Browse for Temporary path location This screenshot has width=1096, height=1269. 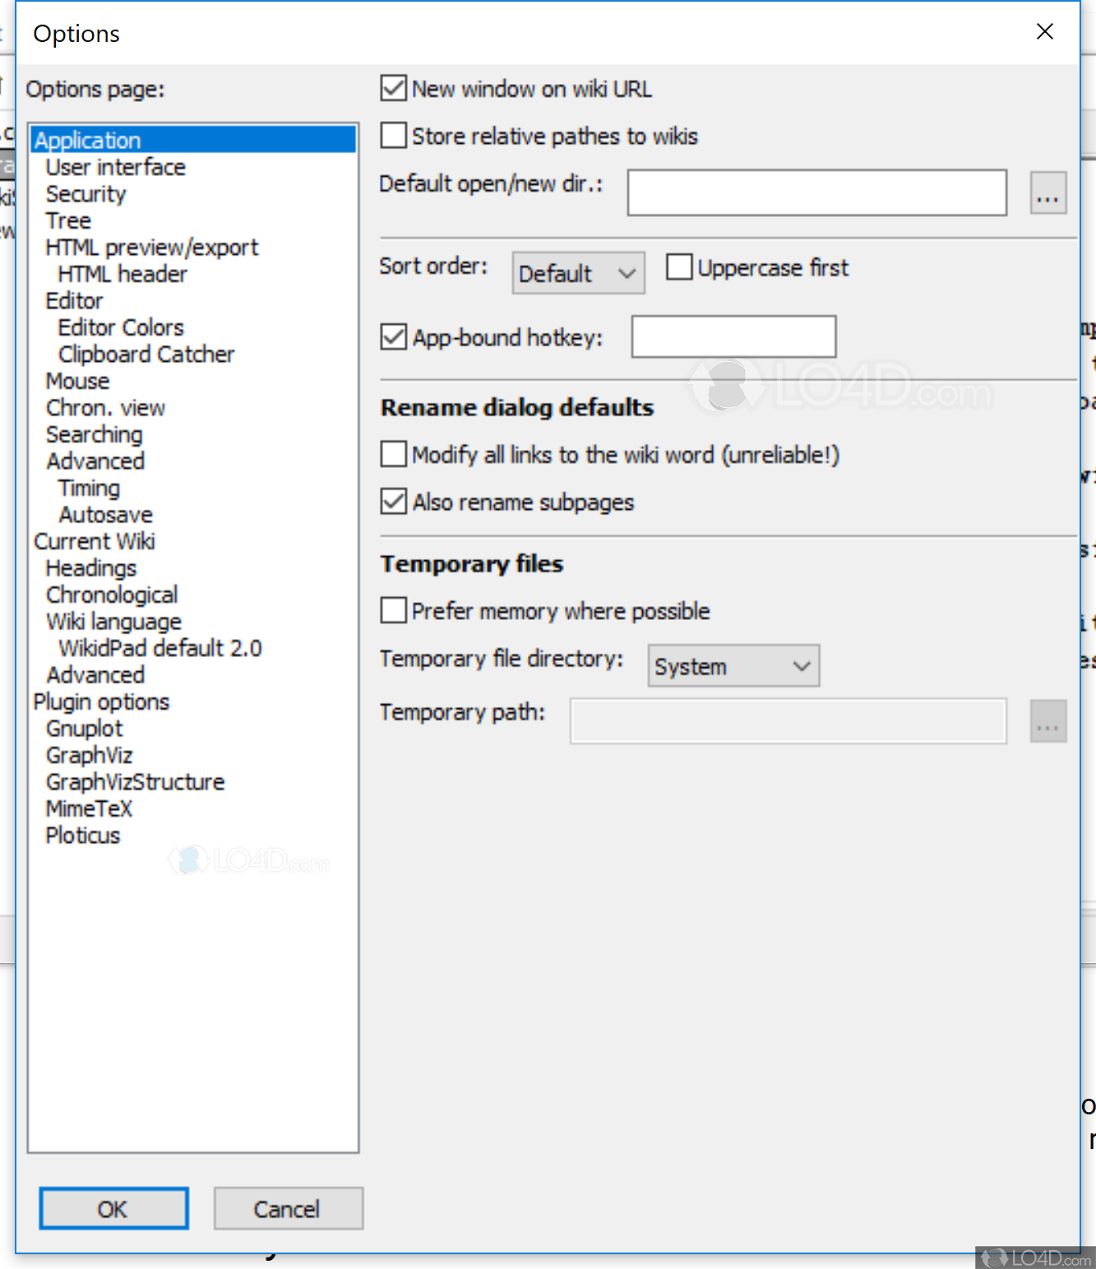(x=1048, y=720)
